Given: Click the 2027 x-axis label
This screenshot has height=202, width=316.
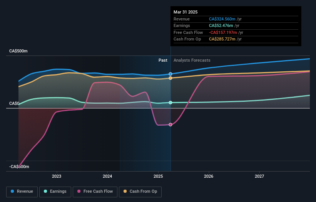Looking at the screenshot, I should pos(259,176).
